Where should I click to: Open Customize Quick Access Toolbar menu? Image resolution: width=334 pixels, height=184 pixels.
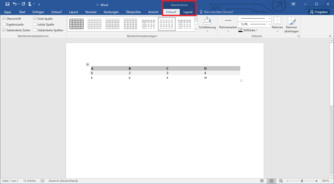coord(39,4)
